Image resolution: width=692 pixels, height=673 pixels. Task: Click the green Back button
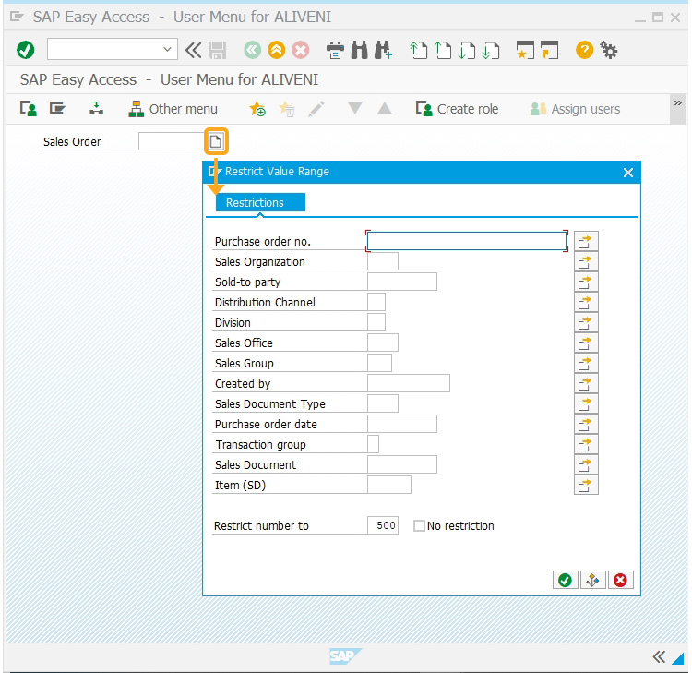tap(253, 51)
